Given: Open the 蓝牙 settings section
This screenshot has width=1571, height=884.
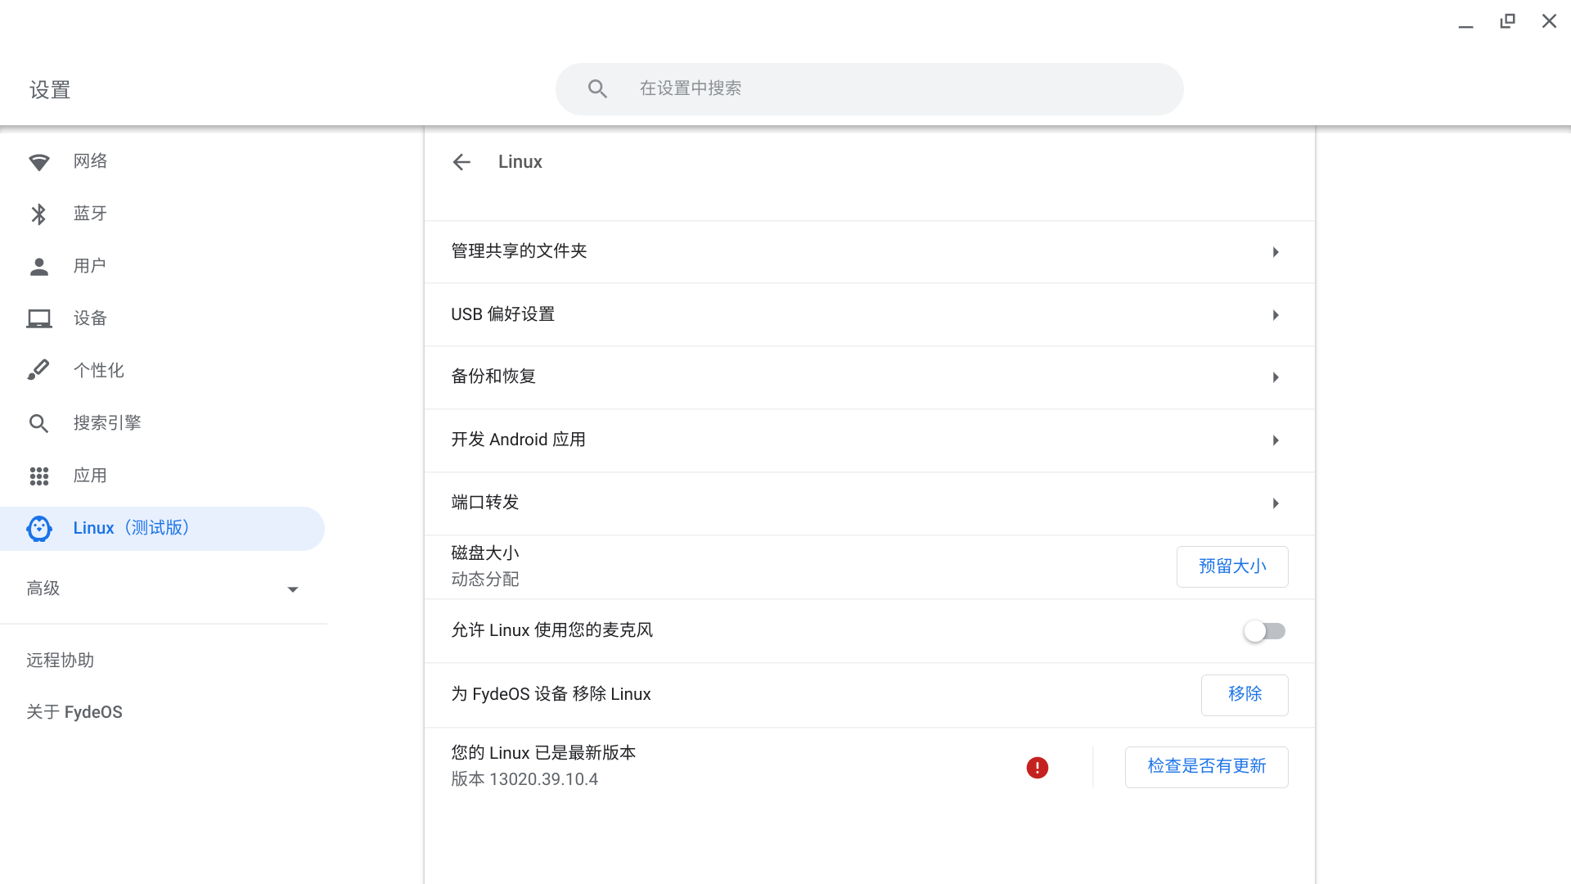Looking at the screenshot, I should tap(90, 214).
